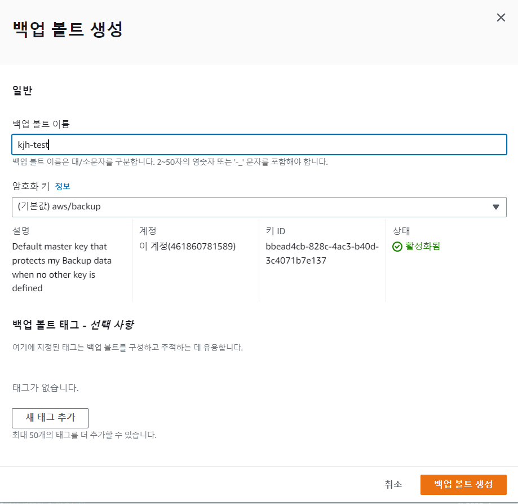518x504 pixels.
Task: Click the 일반 section heading
Action: pos(22,90)
